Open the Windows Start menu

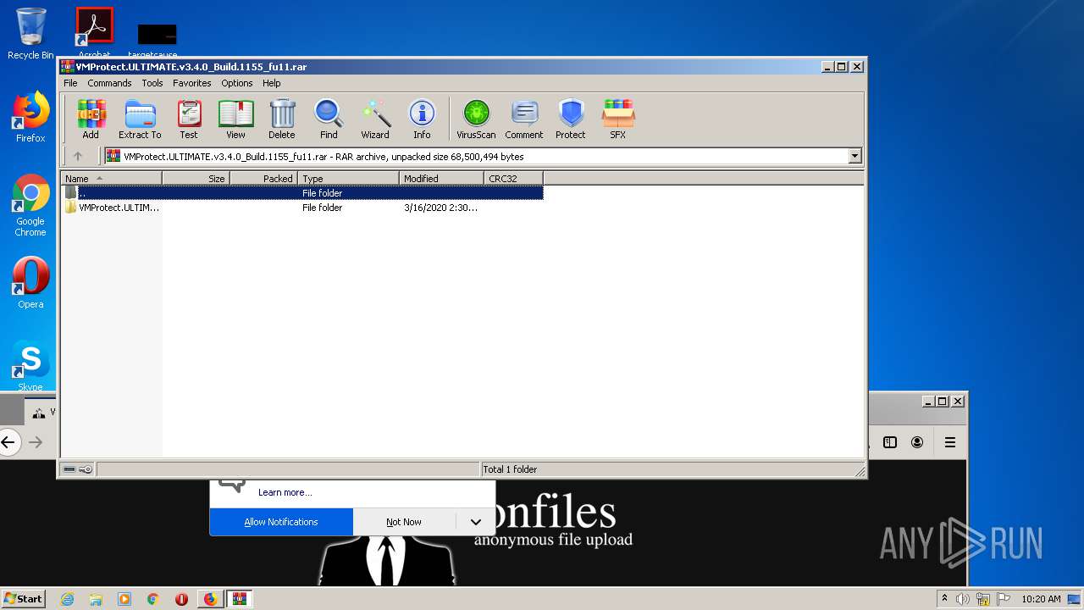pos(23,598)
